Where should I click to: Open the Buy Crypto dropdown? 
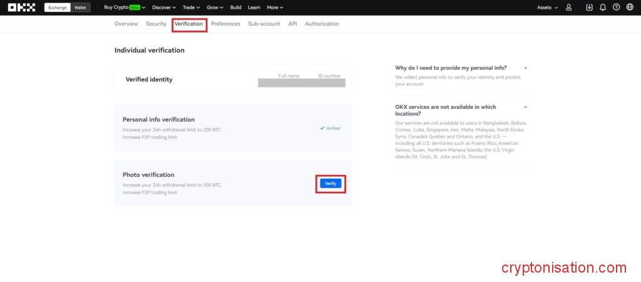[124, 8]
